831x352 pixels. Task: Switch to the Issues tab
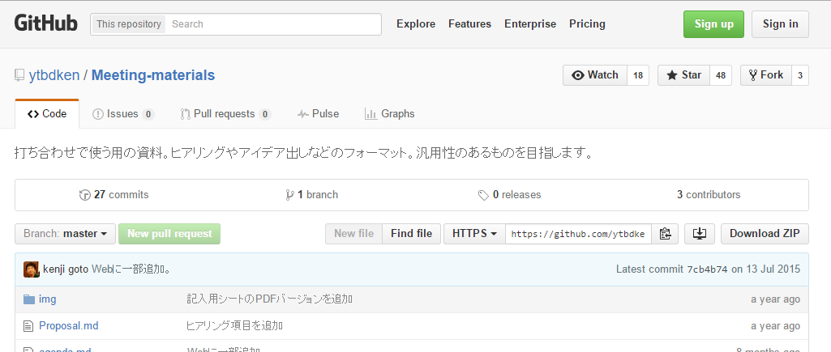122,114
